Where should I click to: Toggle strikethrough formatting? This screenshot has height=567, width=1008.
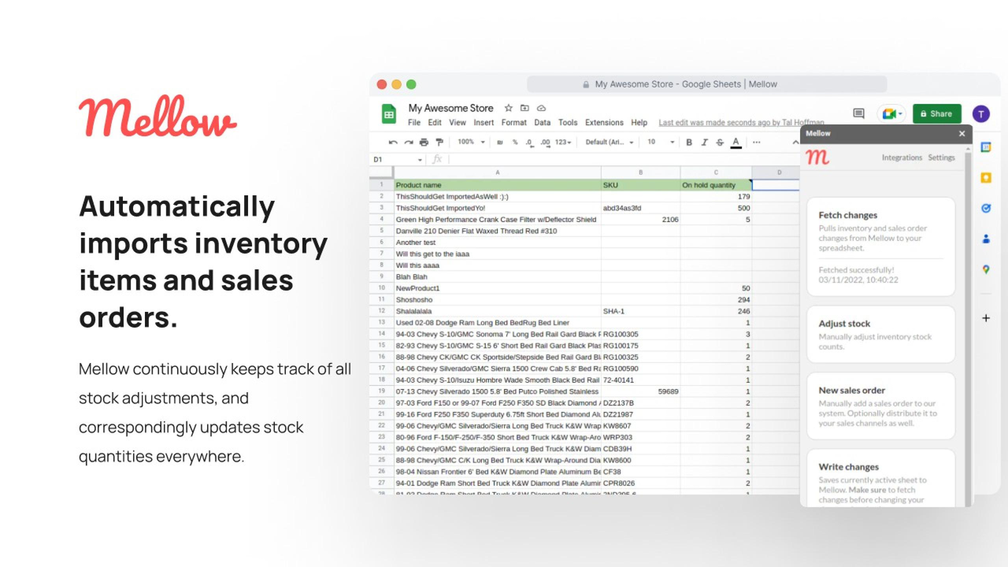point(720,143)
